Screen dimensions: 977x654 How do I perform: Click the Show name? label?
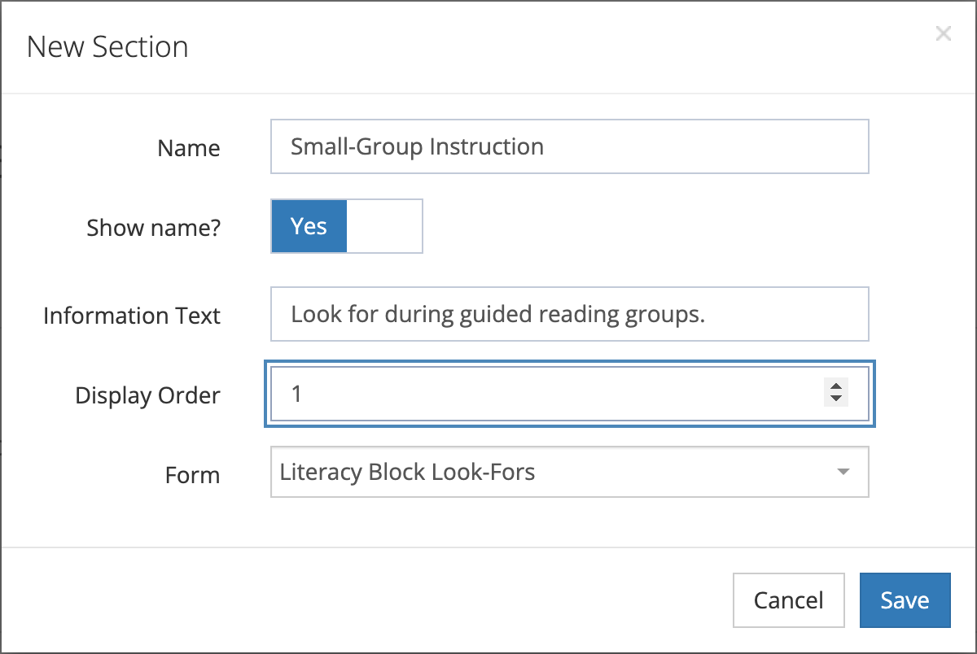pyautogui.click(x=154, y=228)
